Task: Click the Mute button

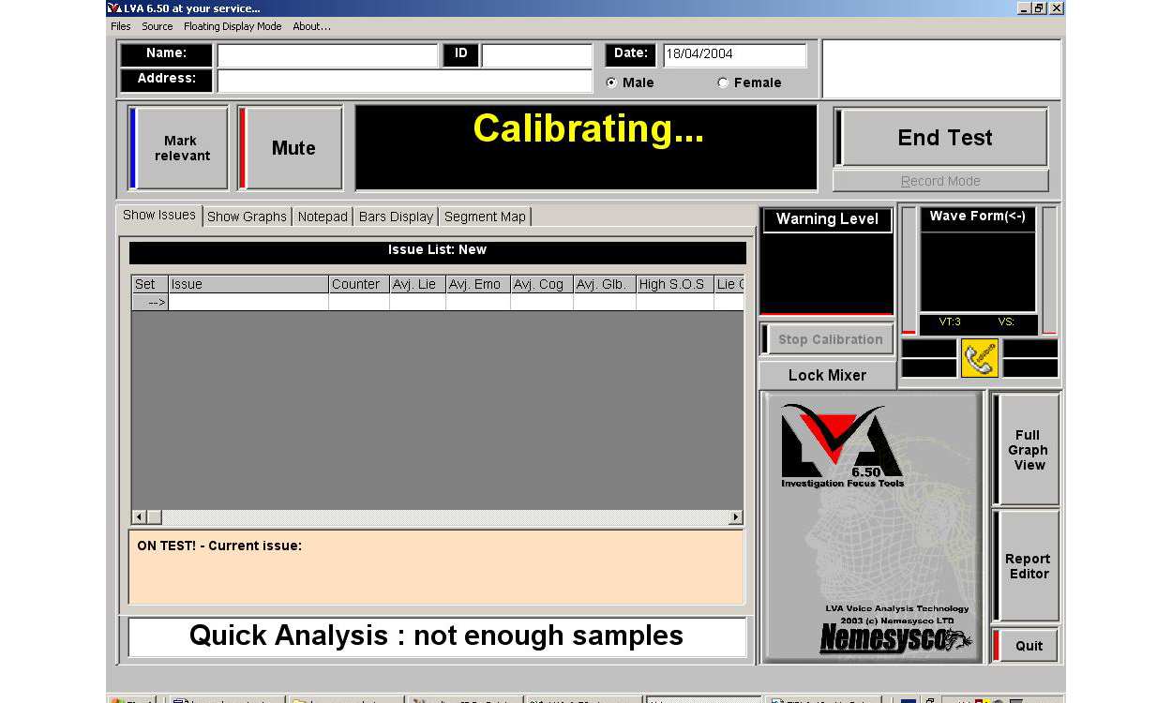Action: (292, 148)
